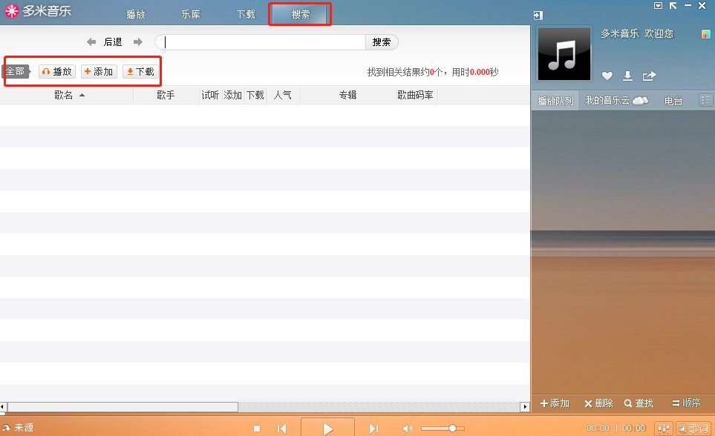Select the 搜索 tab
Image resolution: width=715 pixels, height=436 pixels.
point(300,14)
